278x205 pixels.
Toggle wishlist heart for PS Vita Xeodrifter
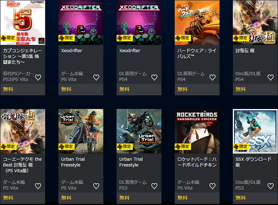click(96, 77)
